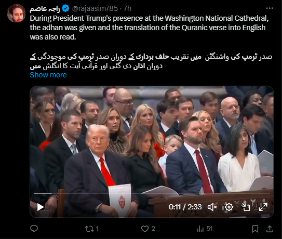This screenshot has height=239, width=282.
Task: Bookmark this post
Action: click(x=255, y=229)
